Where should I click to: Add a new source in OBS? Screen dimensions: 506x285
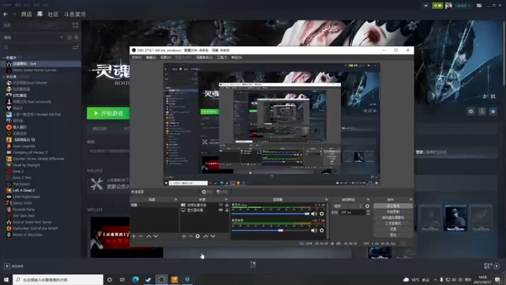(183, 236)
